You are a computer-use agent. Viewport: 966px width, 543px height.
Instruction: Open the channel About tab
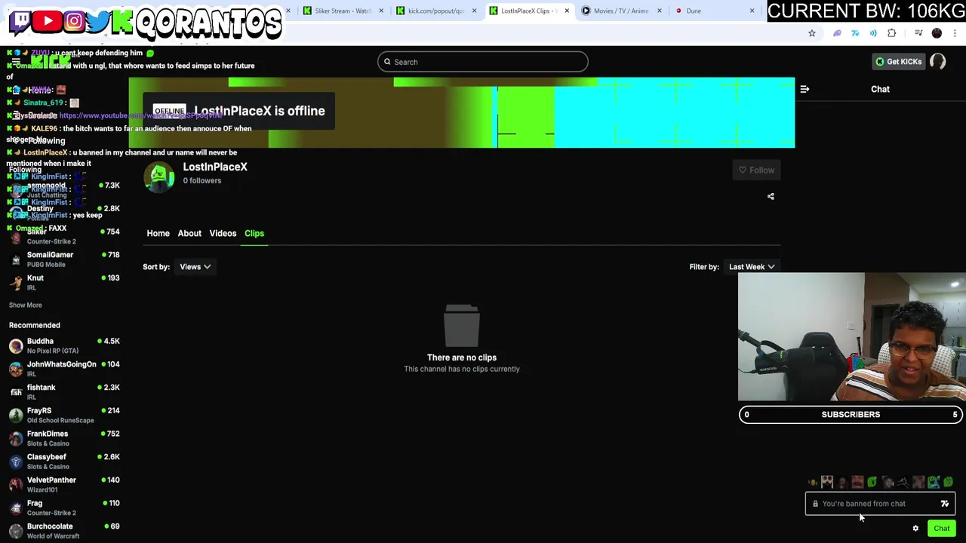189,233
